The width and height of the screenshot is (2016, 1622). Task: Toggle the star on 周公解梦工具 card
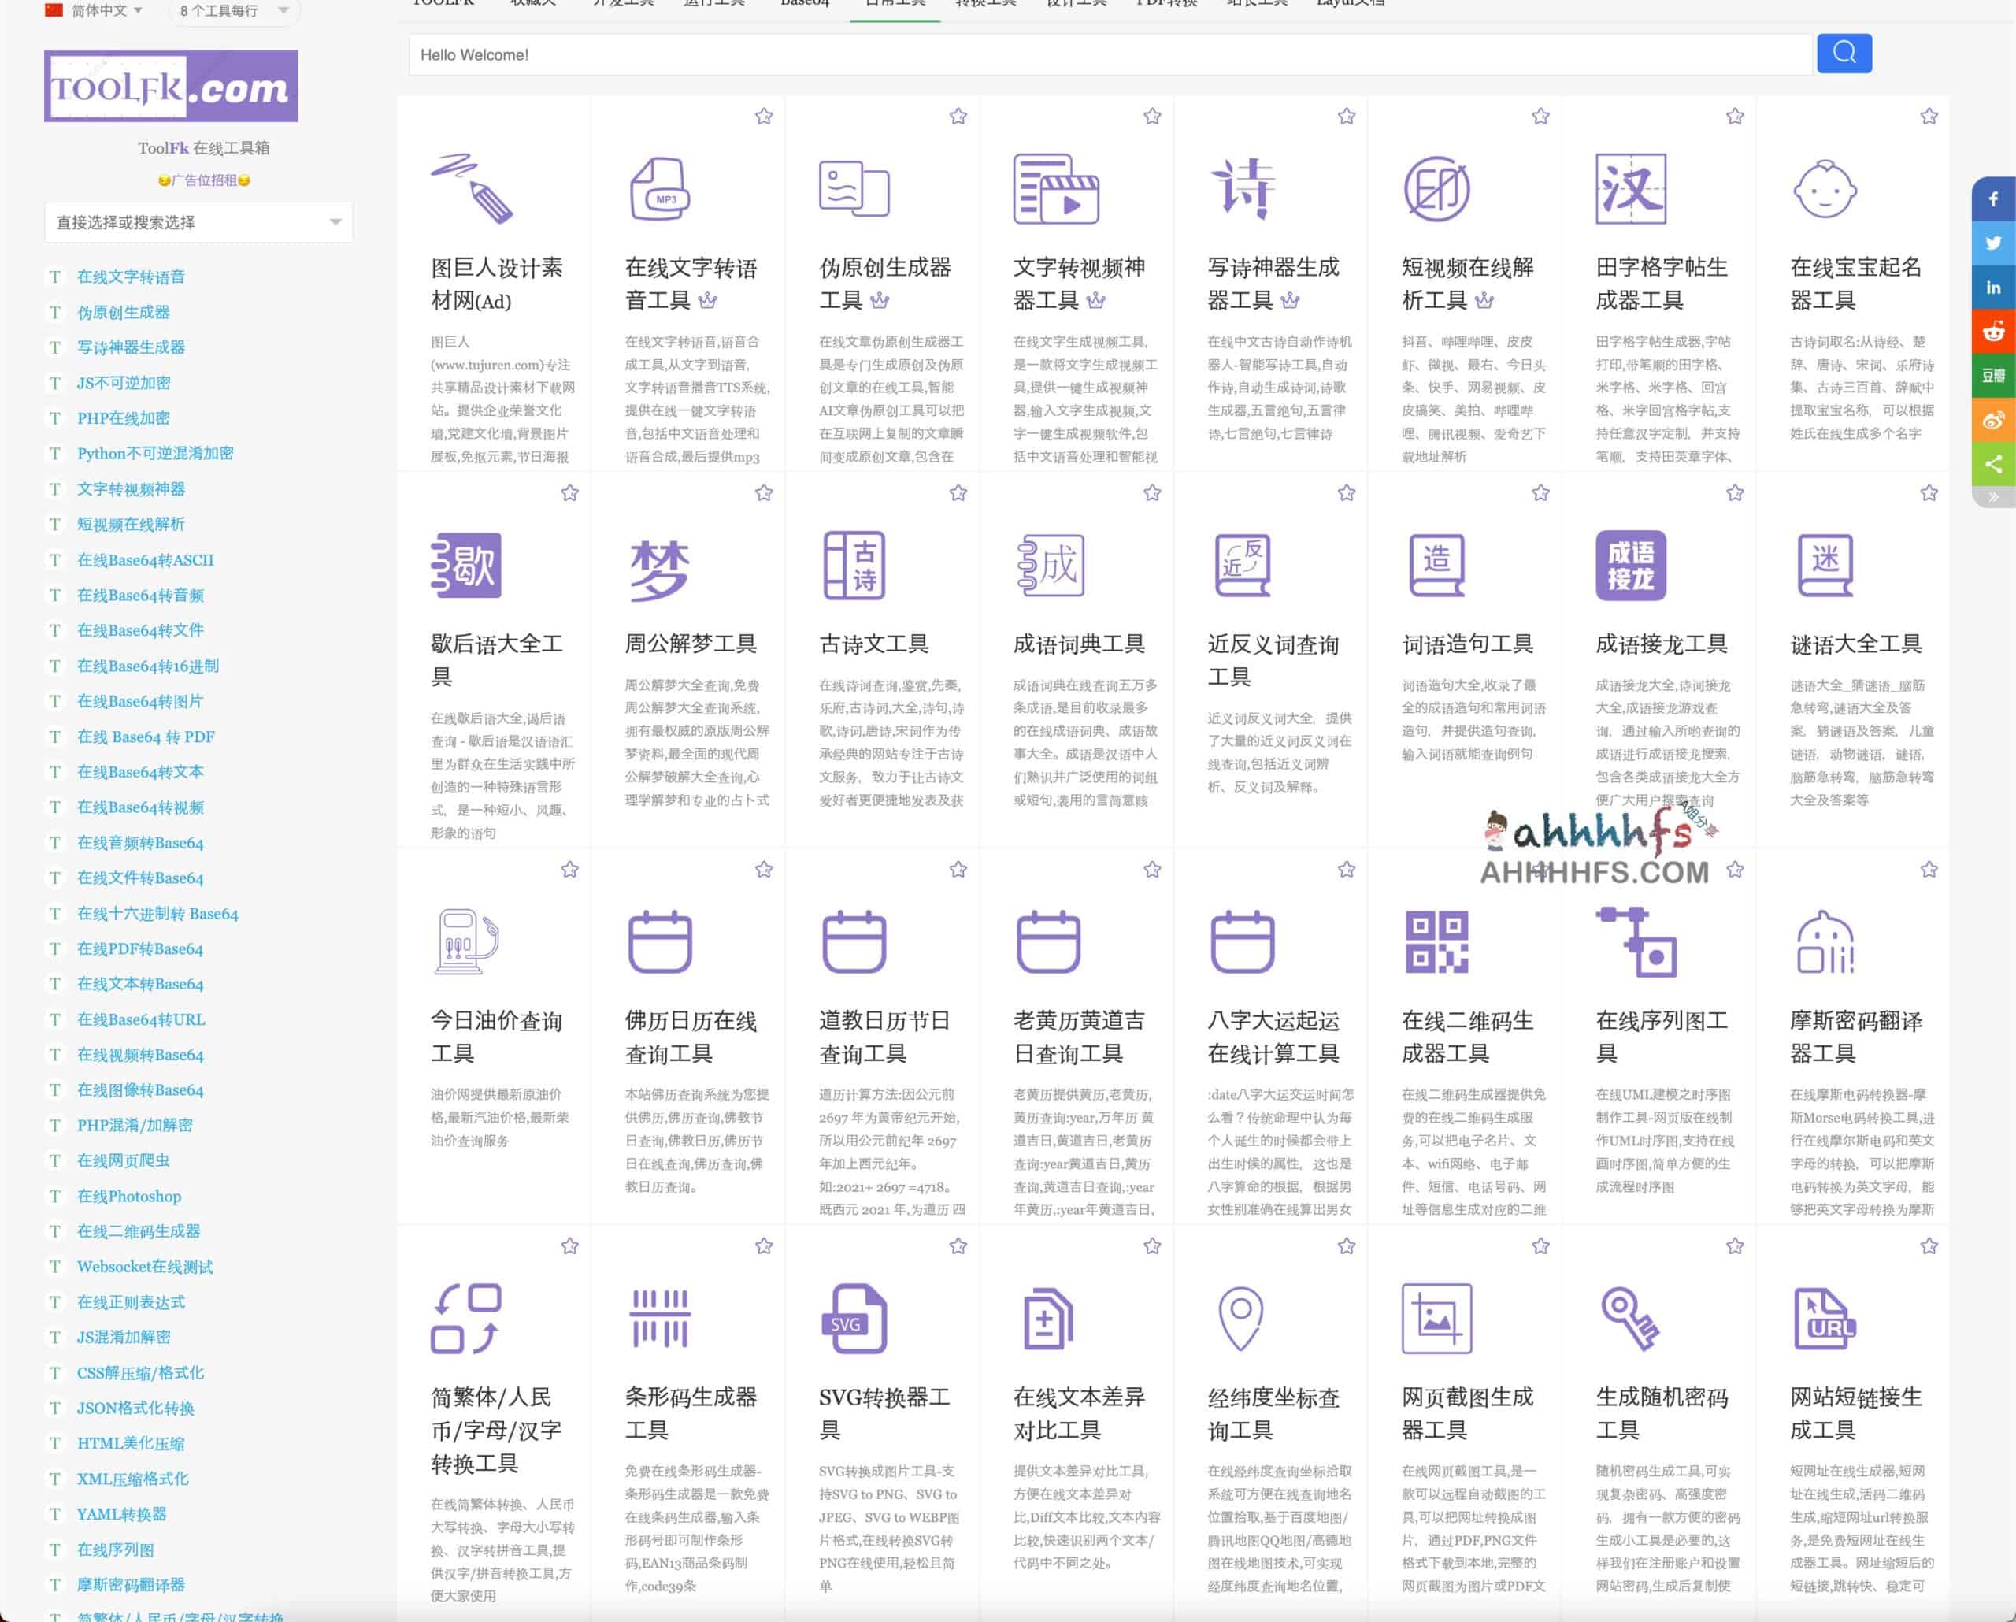click(x=764, y=493)
